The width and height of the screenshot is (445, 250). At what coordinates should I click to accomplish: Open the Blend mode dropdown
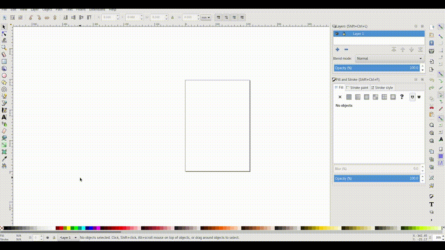pos(389,59)
